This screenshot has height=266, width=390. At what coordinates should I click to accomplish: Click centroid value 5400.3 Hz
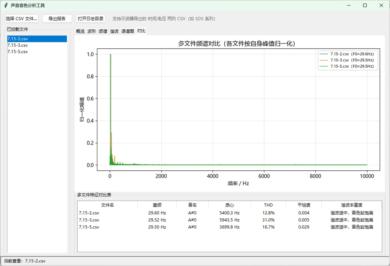pyautogui.click(x=229, y=213)
